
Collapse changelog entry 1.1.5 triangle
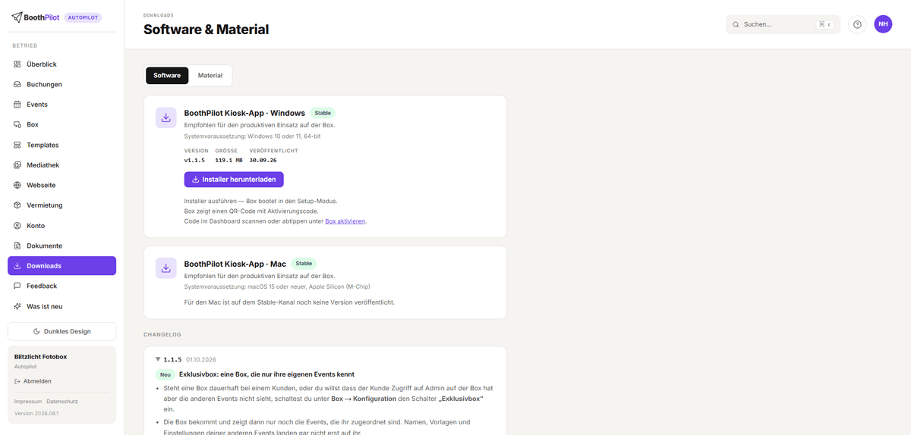click(158, 359)
